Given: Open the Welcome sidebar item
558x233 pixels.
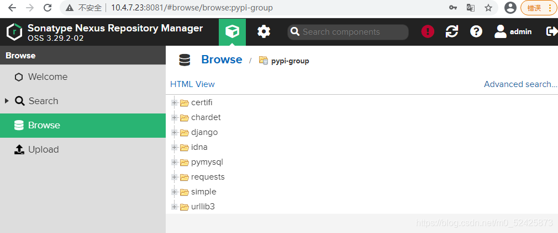Looking at the screenshot, I should click(x=48, y=77).
